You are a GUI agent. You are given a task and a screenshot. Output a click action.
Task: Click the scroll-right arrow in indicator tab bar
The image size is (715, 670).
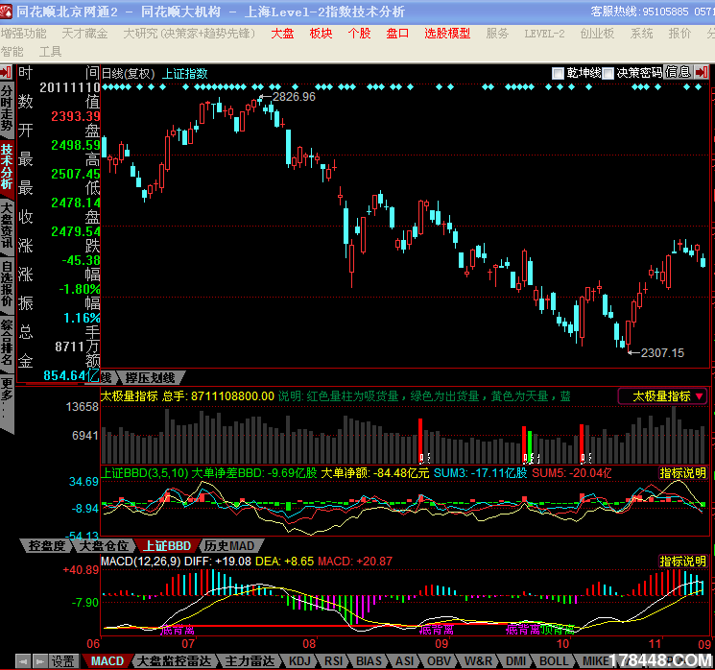(x=40, y=660)
